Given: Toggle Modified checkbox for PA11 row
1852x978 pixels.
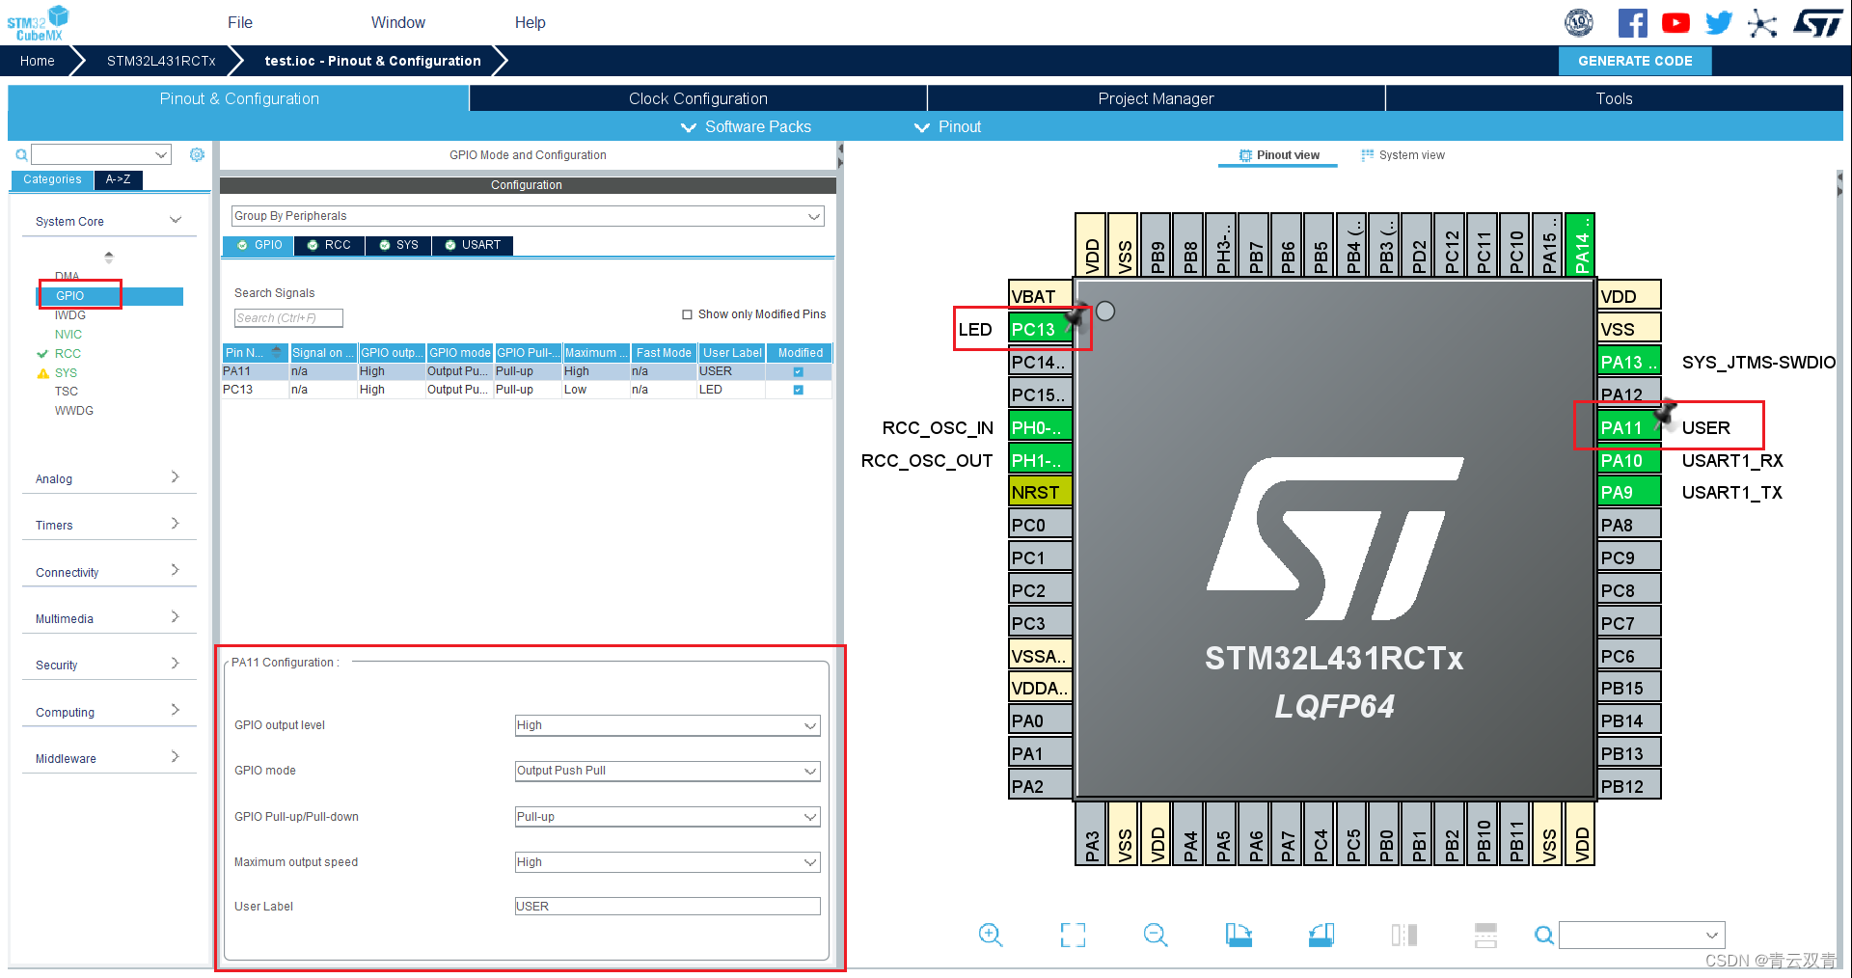Looking at the screenshot, I should [x=798, y=371].
